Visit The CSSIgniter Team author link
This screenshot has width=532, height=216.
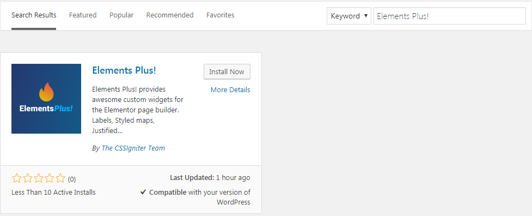[133, 148]
